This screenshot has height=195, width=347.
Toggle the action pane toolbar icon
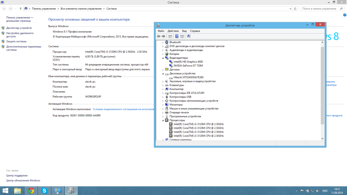click(182, 36)
